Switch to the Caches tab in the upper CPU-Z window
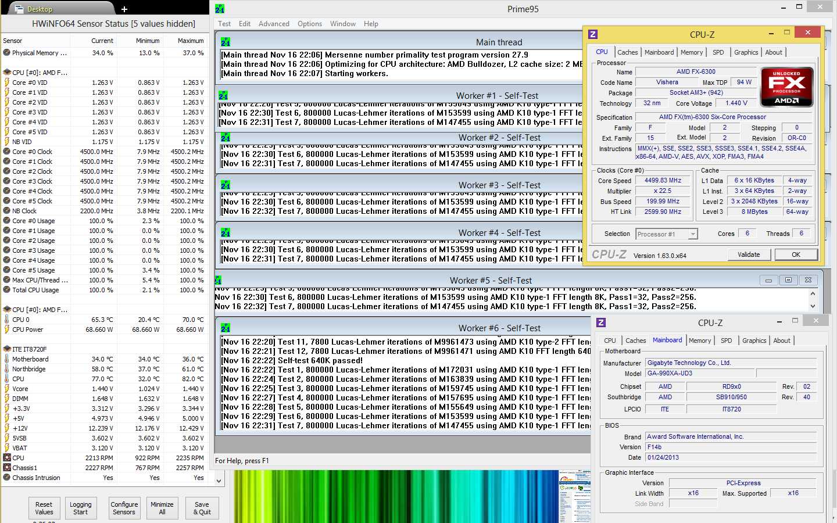 pyautogui.click(x=628, y=52)
